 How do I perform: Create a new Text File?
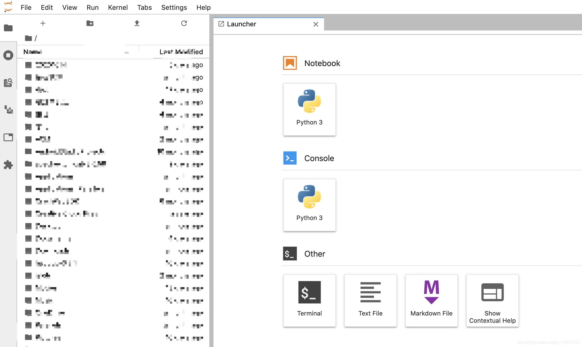tap(370, 300)
